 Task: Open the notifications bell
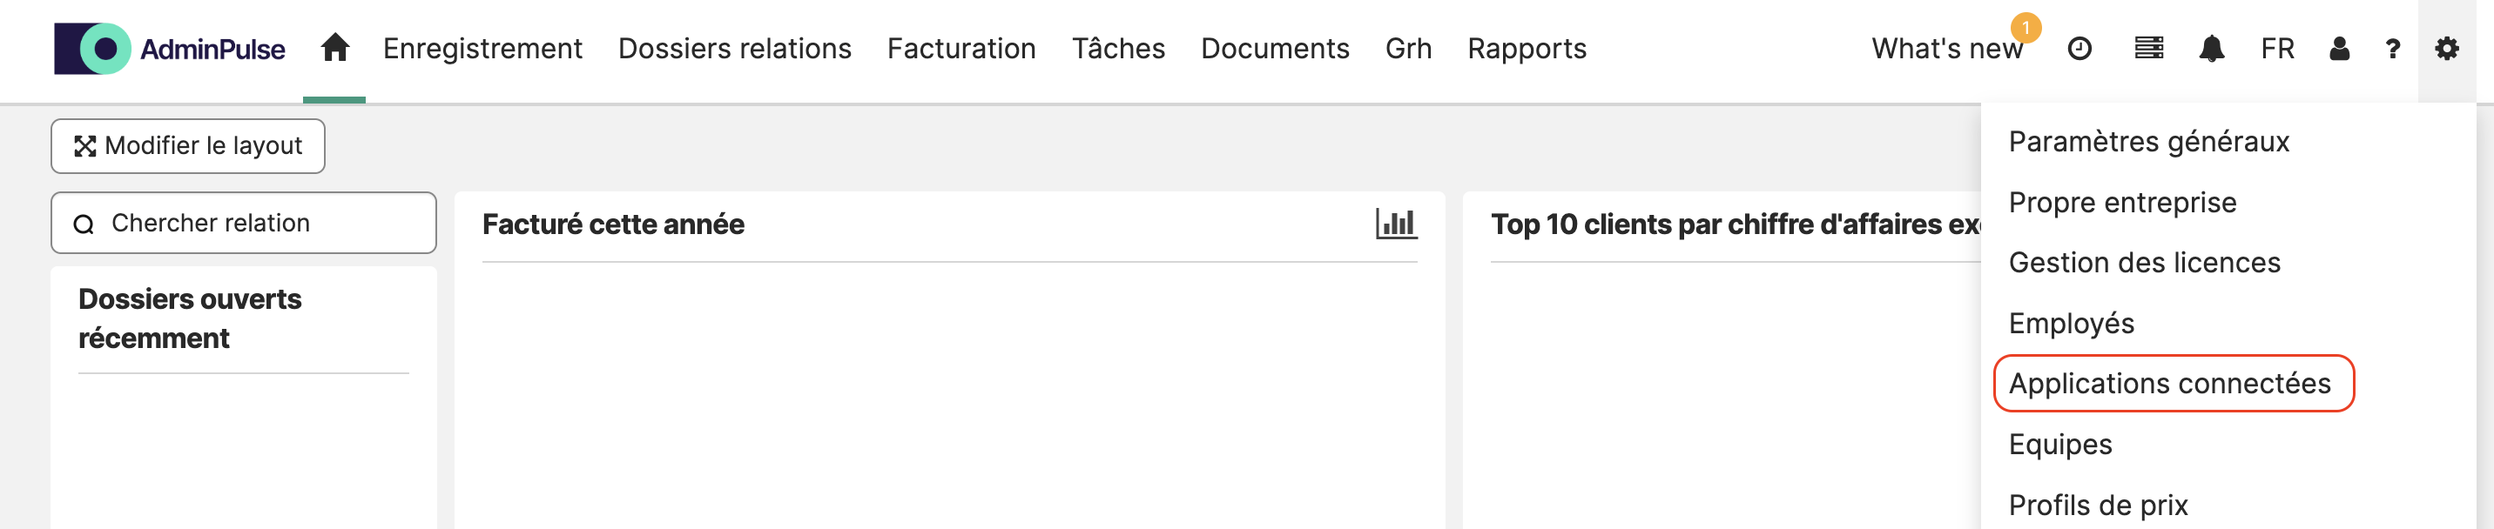tap(2210, 49)
